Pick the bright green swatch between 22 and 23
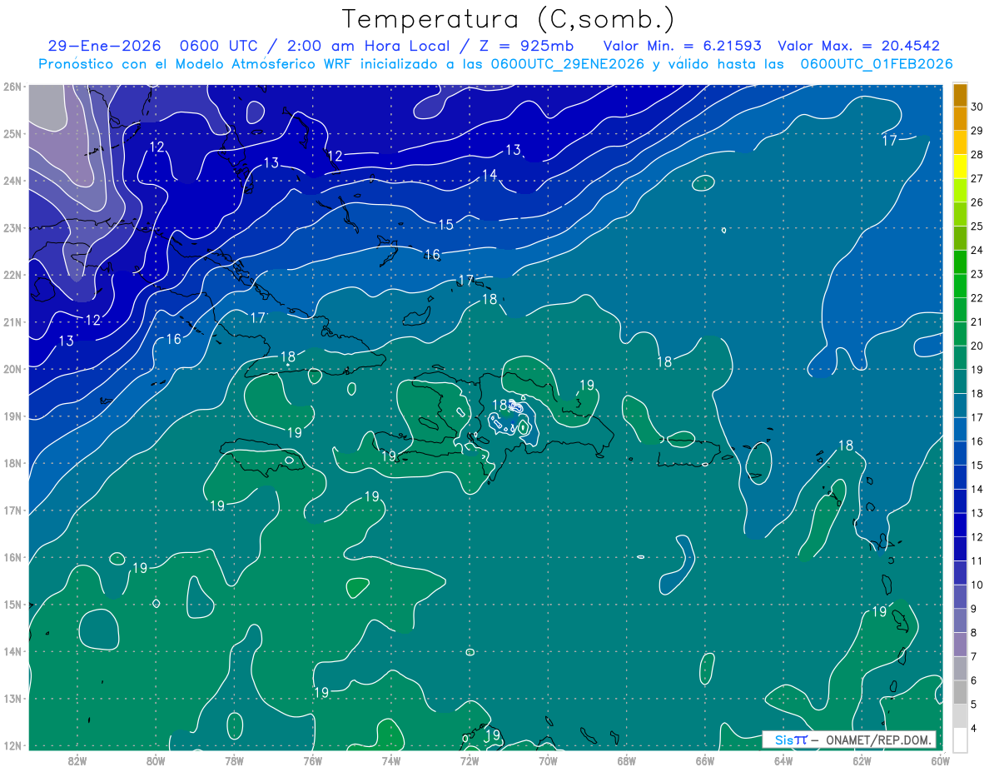Viewport: 999px width, 772px height. (x=961, y=286)
